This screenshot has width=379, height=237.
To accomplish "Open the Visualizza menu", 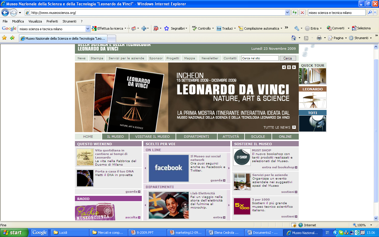I will pos(35,21).
